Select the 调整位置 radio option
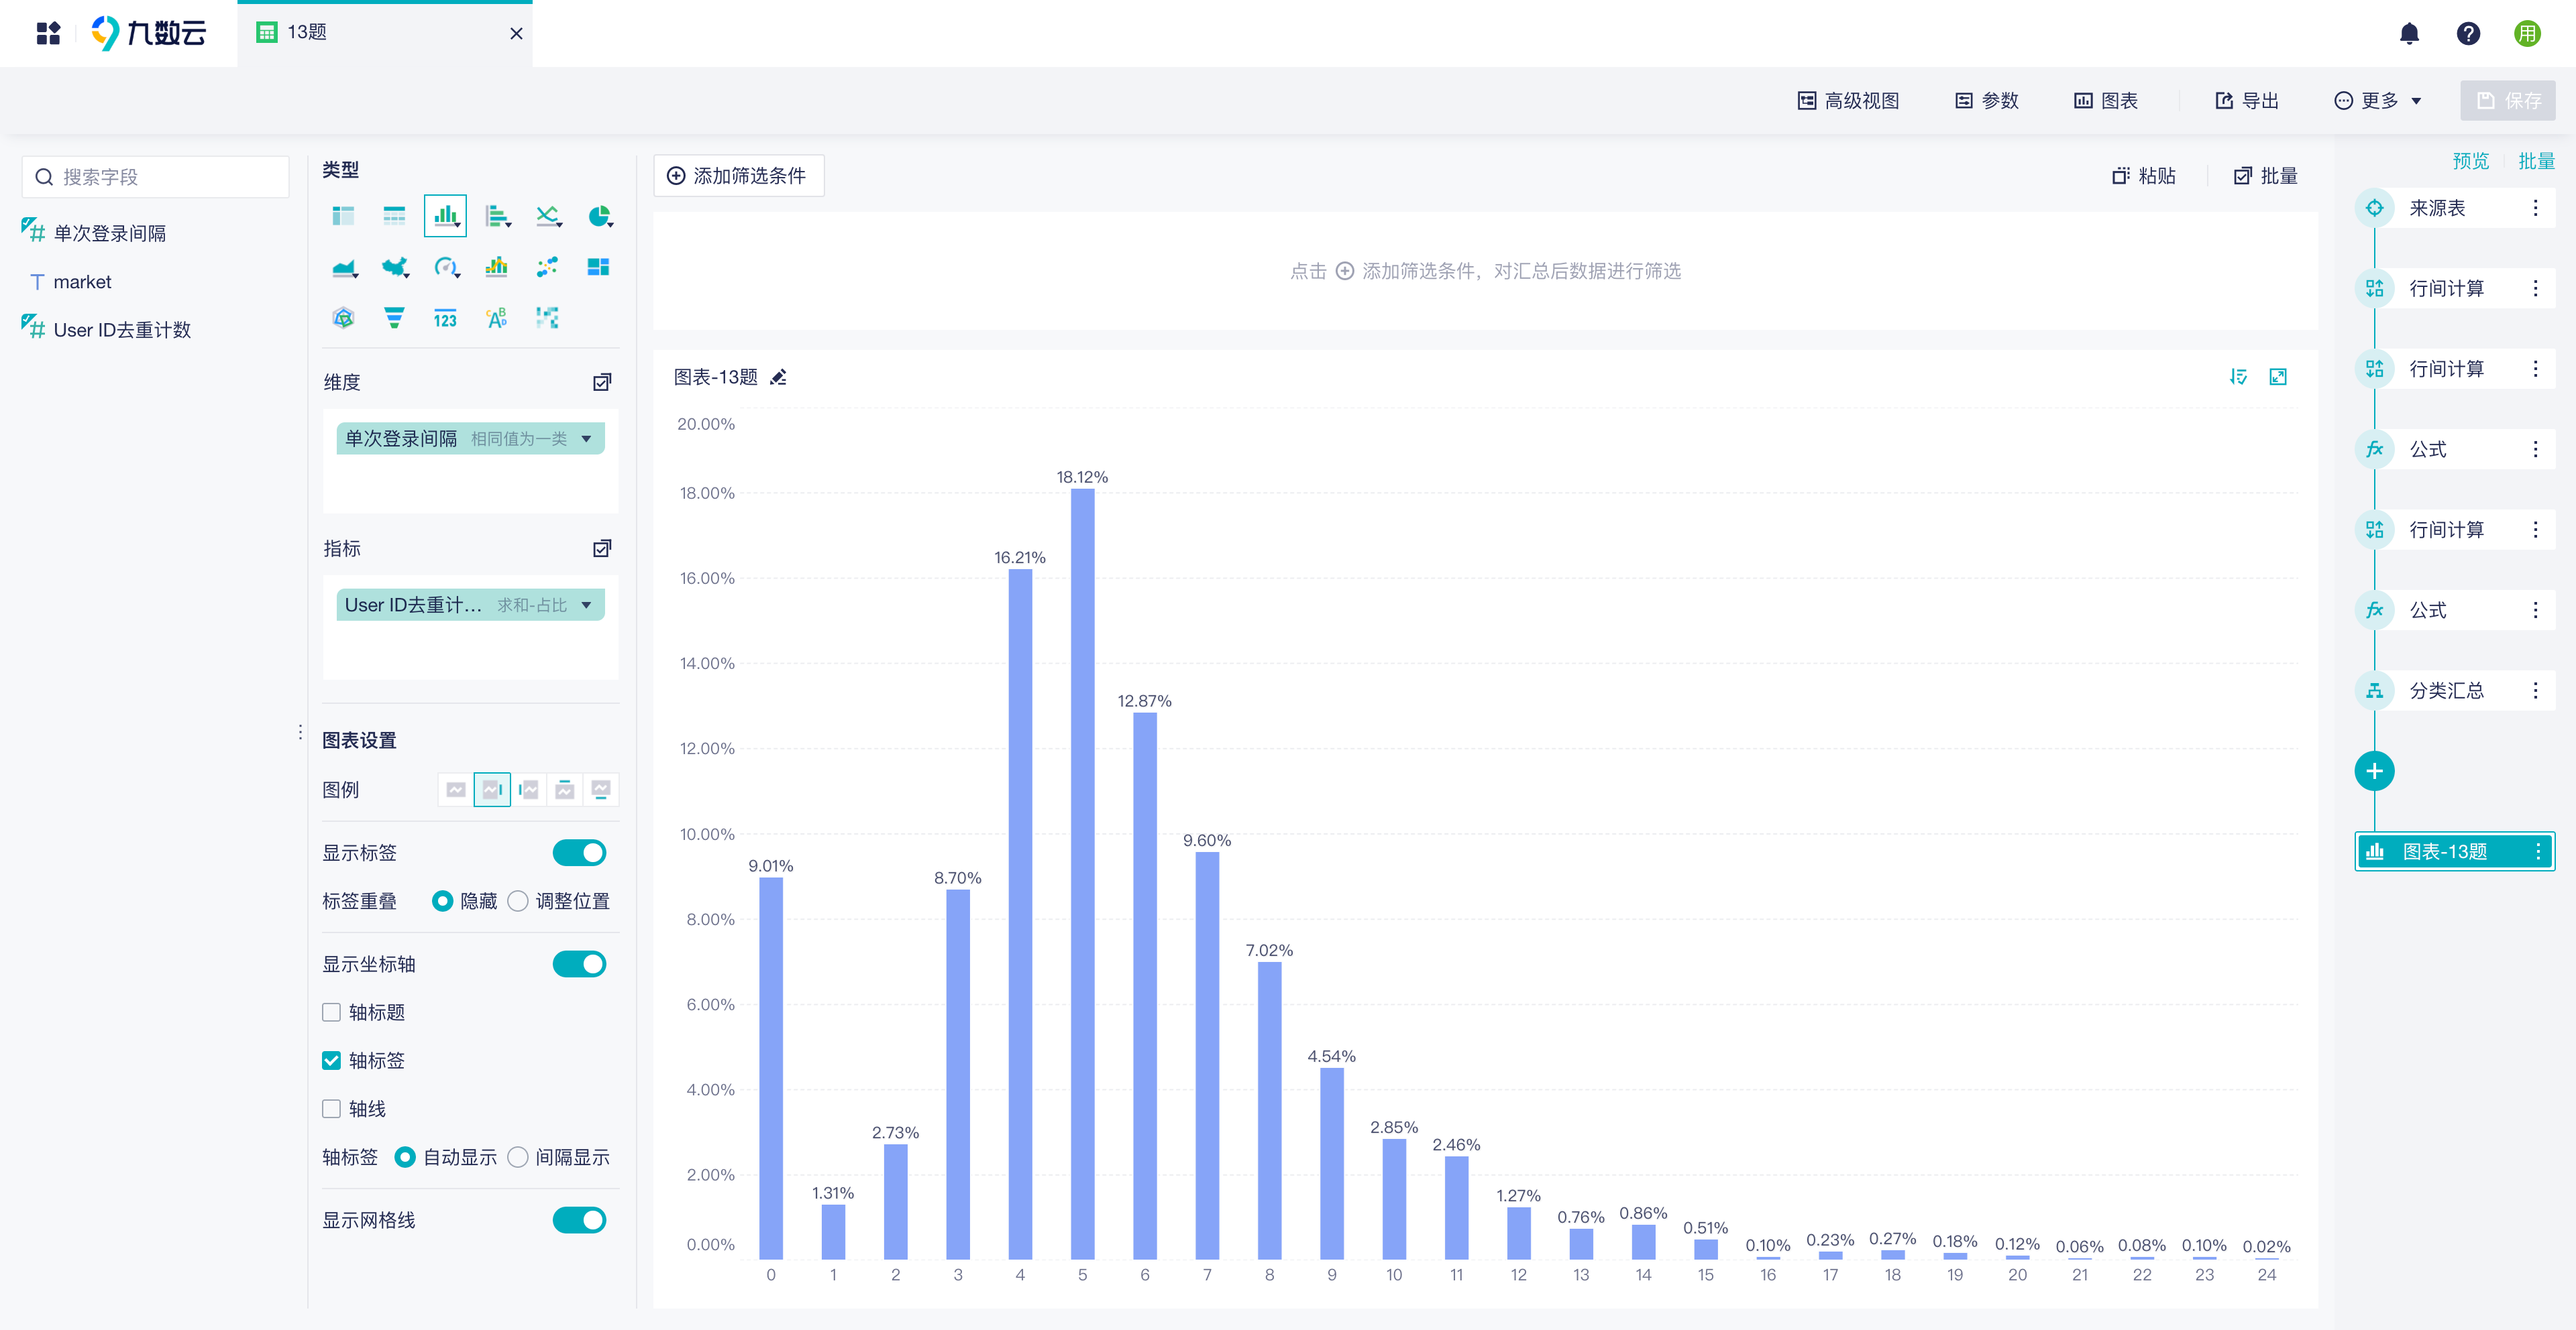The image size is (2576, 1330). click(x=518, y=902)
